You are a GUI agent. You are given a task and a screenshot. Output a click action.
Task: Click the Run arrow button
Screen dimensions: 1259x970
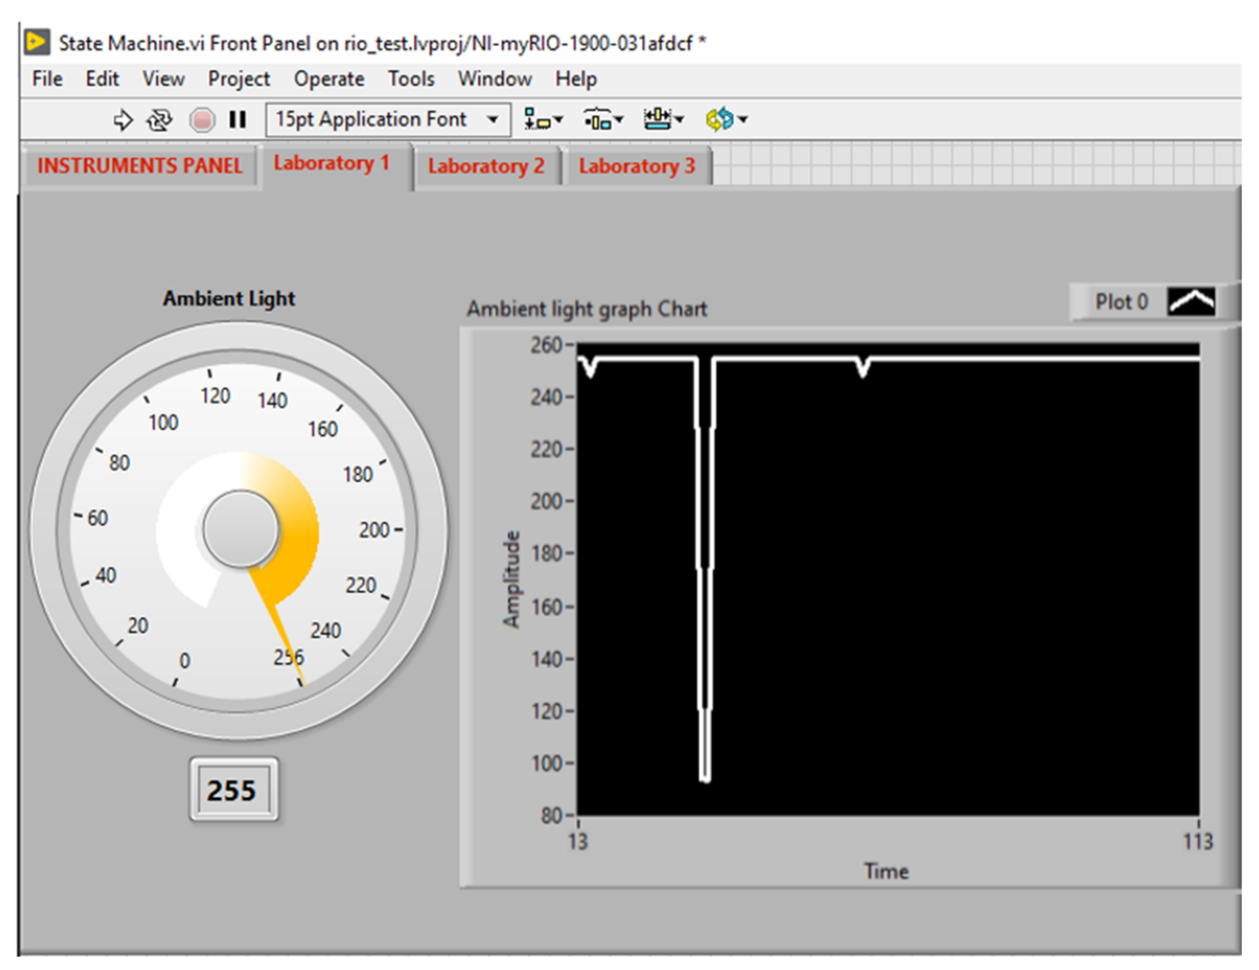point(122,120)
